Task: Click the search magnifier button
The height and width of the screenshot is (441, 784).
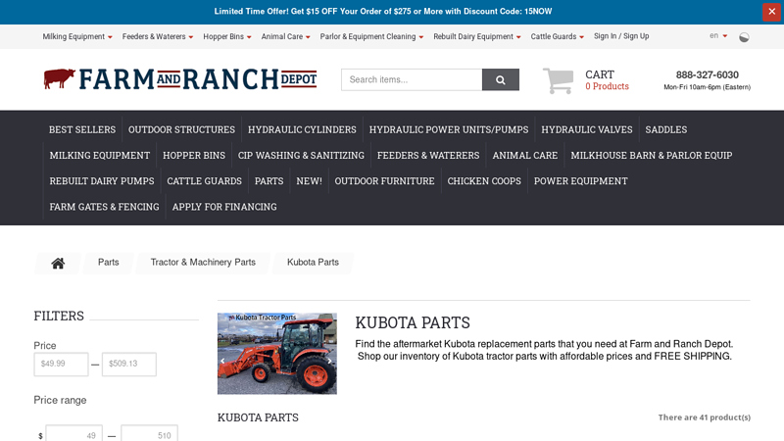Action: (501, 79)
